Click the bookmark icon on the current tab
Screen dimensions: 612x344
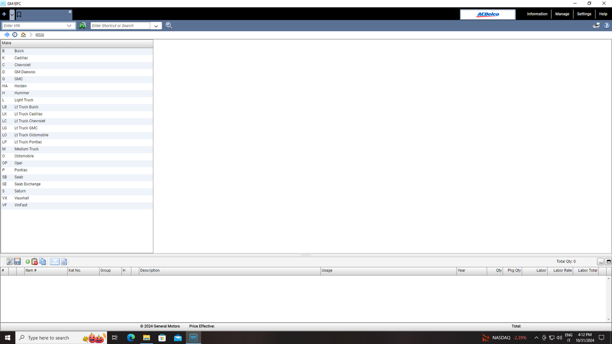pos(19,14)
